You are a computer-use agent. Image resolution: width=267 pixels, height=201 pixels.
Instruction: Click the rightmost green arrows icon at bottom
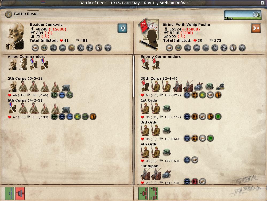[x=154, y=193]
